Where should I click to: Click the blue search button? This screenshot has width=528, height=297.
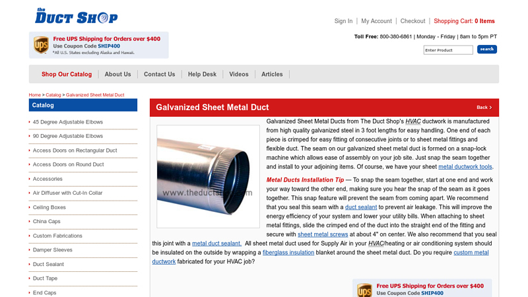click(x=486, y=49)
